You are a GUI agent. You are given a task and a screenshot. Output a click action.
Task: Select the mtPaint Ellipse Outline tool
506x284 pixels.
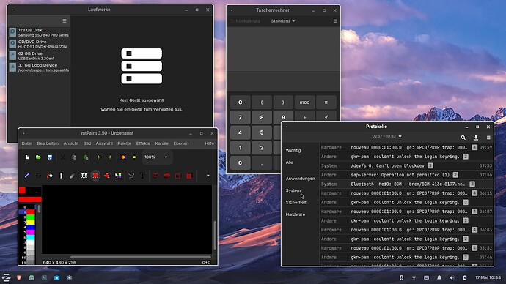tap(155, 176)
